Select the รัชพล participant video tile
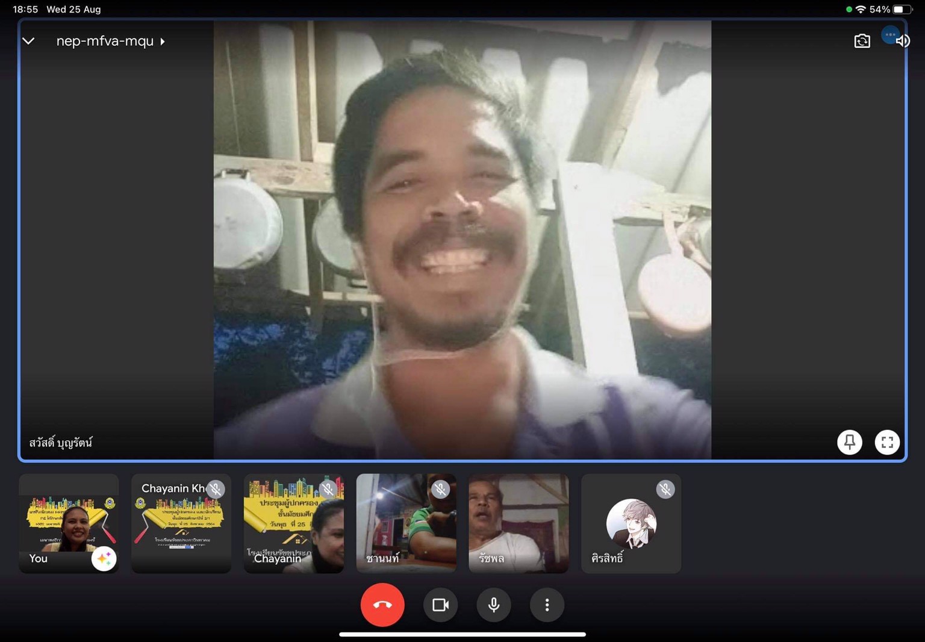925x642 pixels. pos(519,523)
